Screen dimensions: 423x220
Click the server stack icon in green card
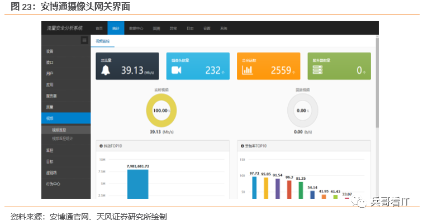[x=317, y=70]
